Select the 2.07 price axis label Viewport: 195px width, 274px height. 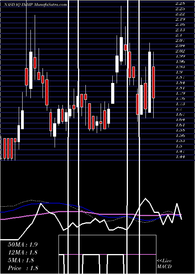click(x=180, y=40)
